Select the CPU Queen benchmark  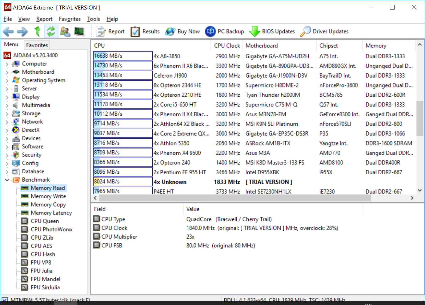45,221
